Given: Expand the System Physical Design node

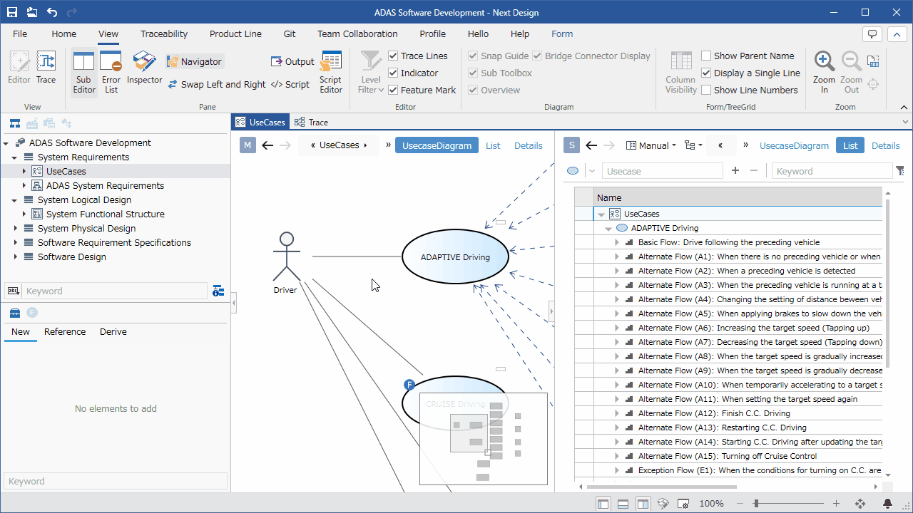Looking at the screenshot, I should coord(14,229).
